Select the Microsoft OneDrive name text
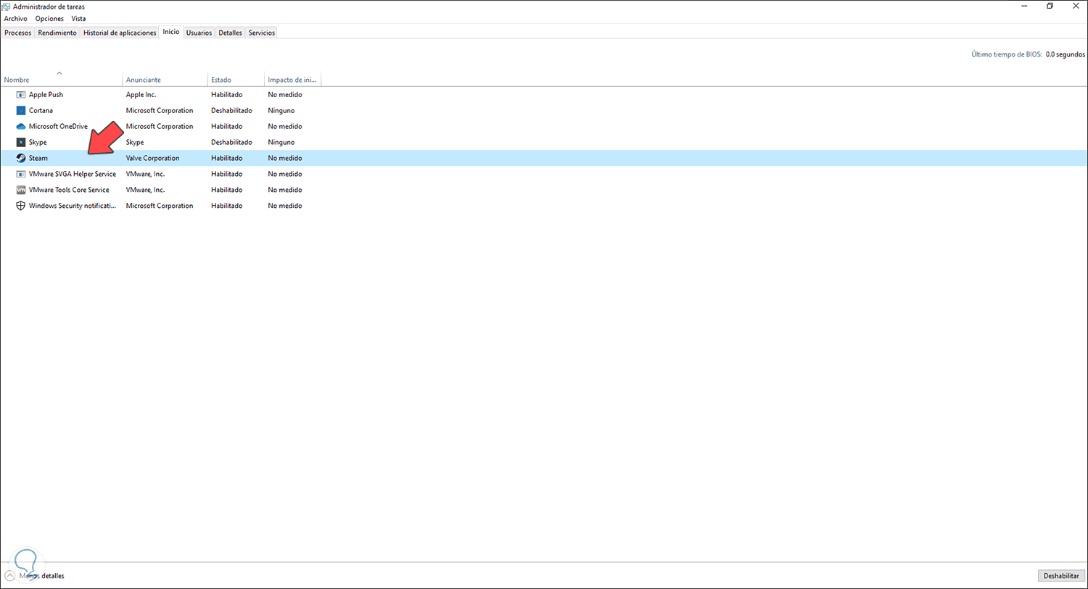 pos(58,127)
